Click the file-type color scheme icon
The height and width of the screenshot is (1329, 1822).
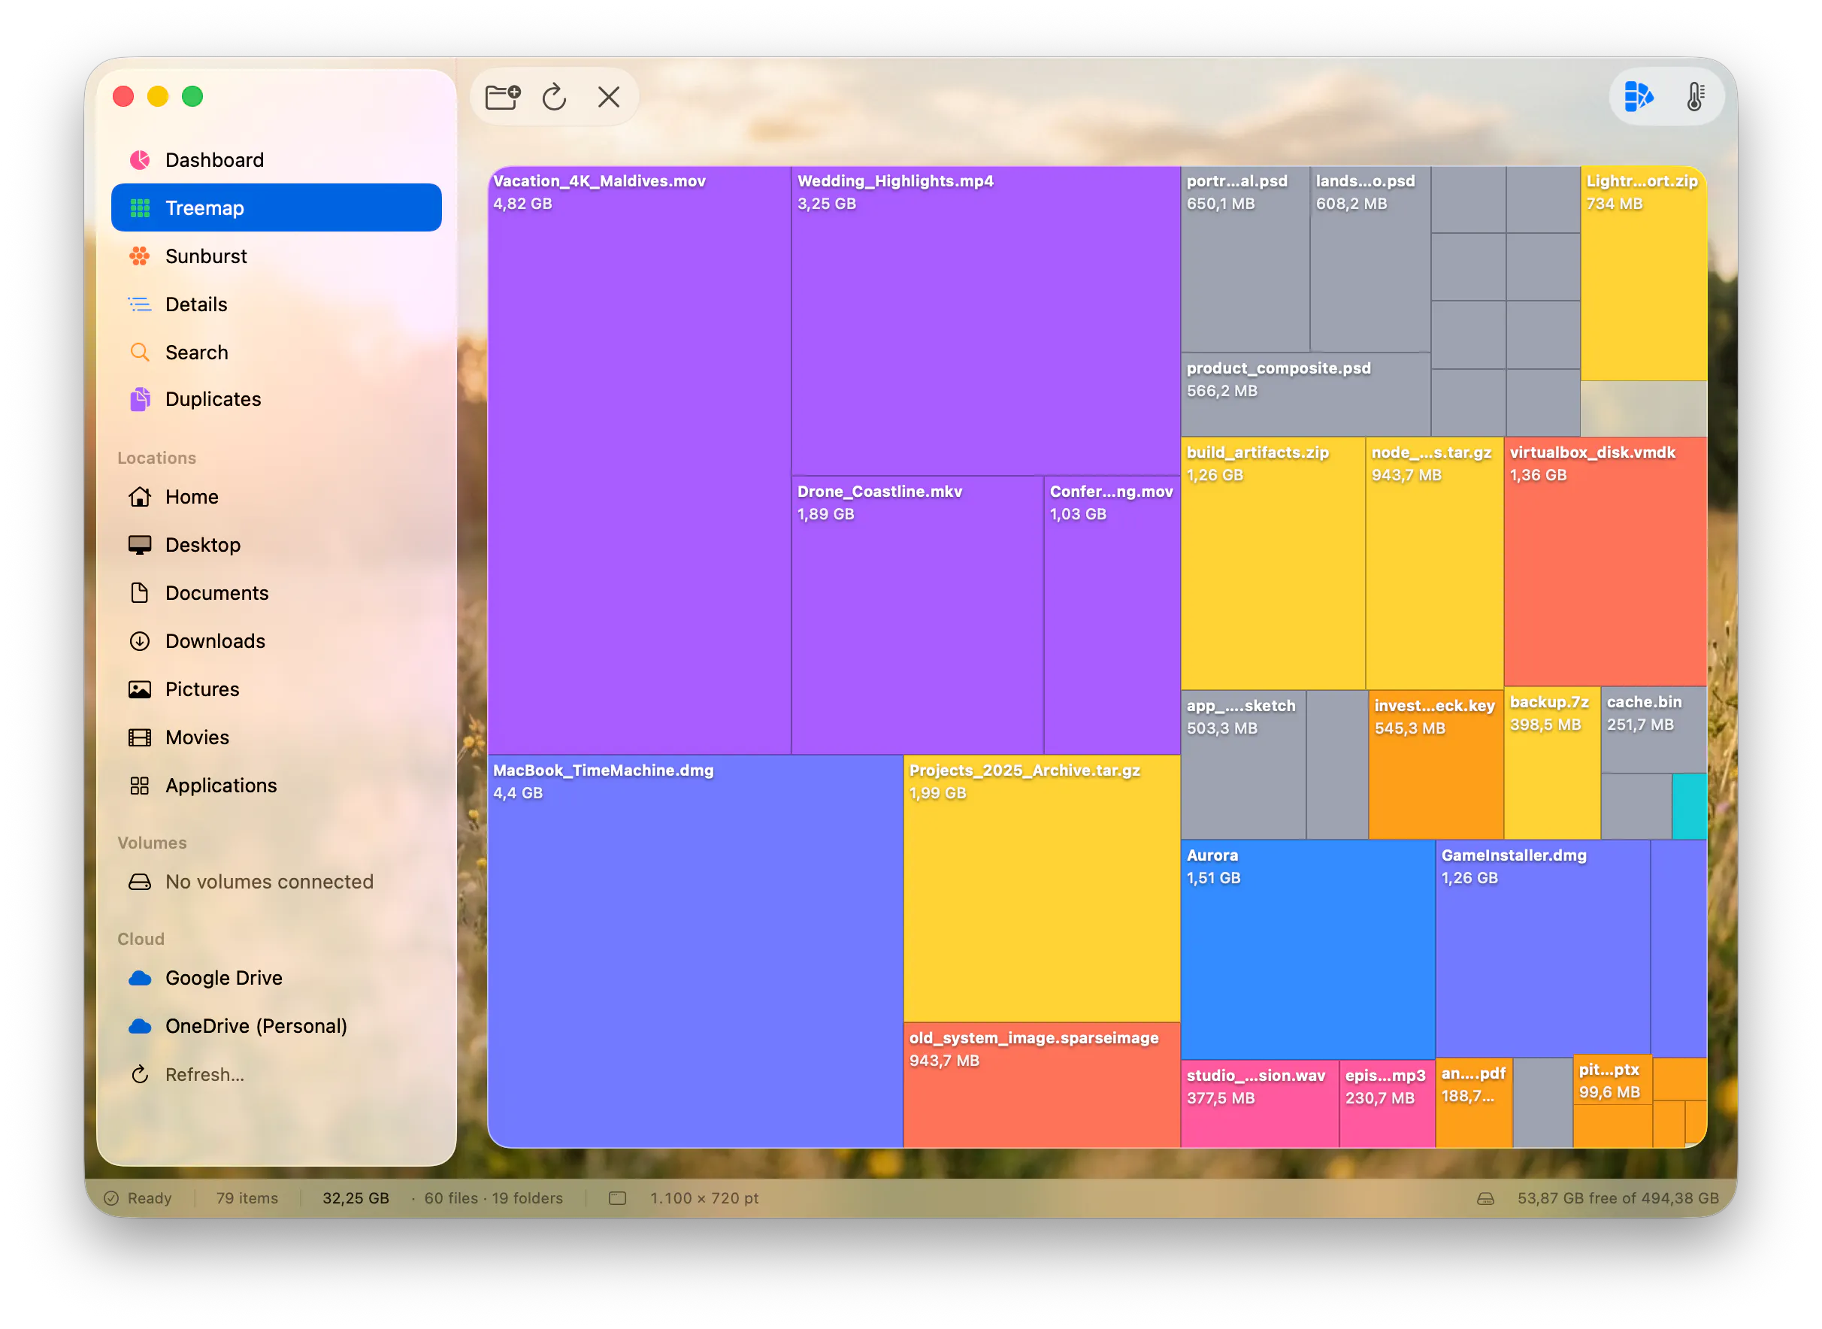pyautogui.click(x=1638, y=96)
